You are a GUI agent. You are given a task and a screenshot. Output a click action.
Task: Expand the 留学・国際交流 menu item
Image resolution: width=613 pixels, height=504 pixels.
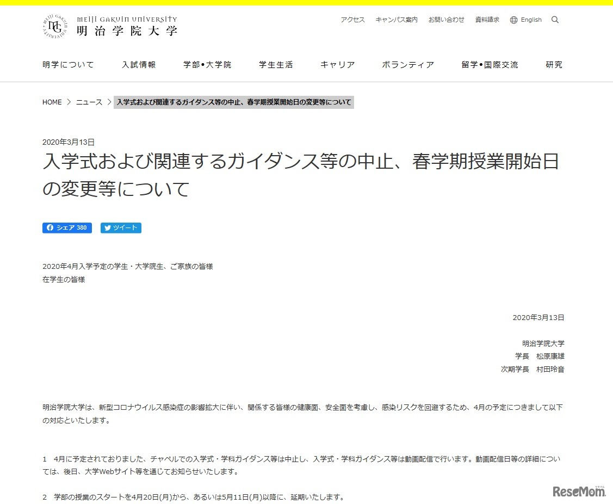click(489, 64)
